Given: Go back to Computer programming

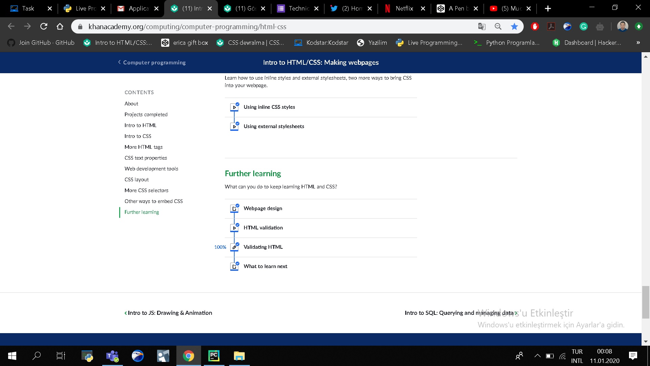Looking at the screenshot, I should coord(152,62).
